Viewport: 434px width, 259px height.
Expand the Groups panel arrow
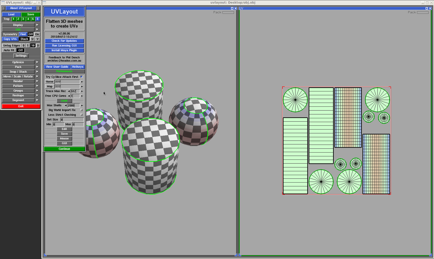(37, 91)
